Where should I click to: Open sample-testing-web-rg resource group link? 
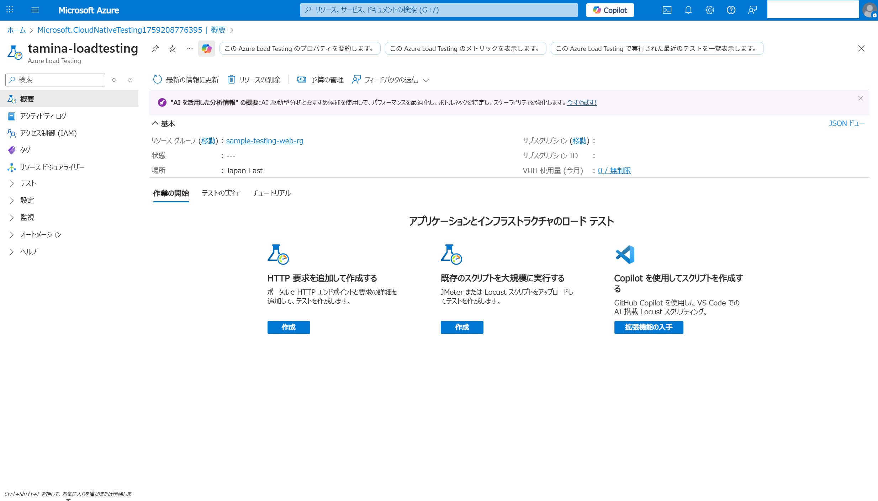coord(265,141)
